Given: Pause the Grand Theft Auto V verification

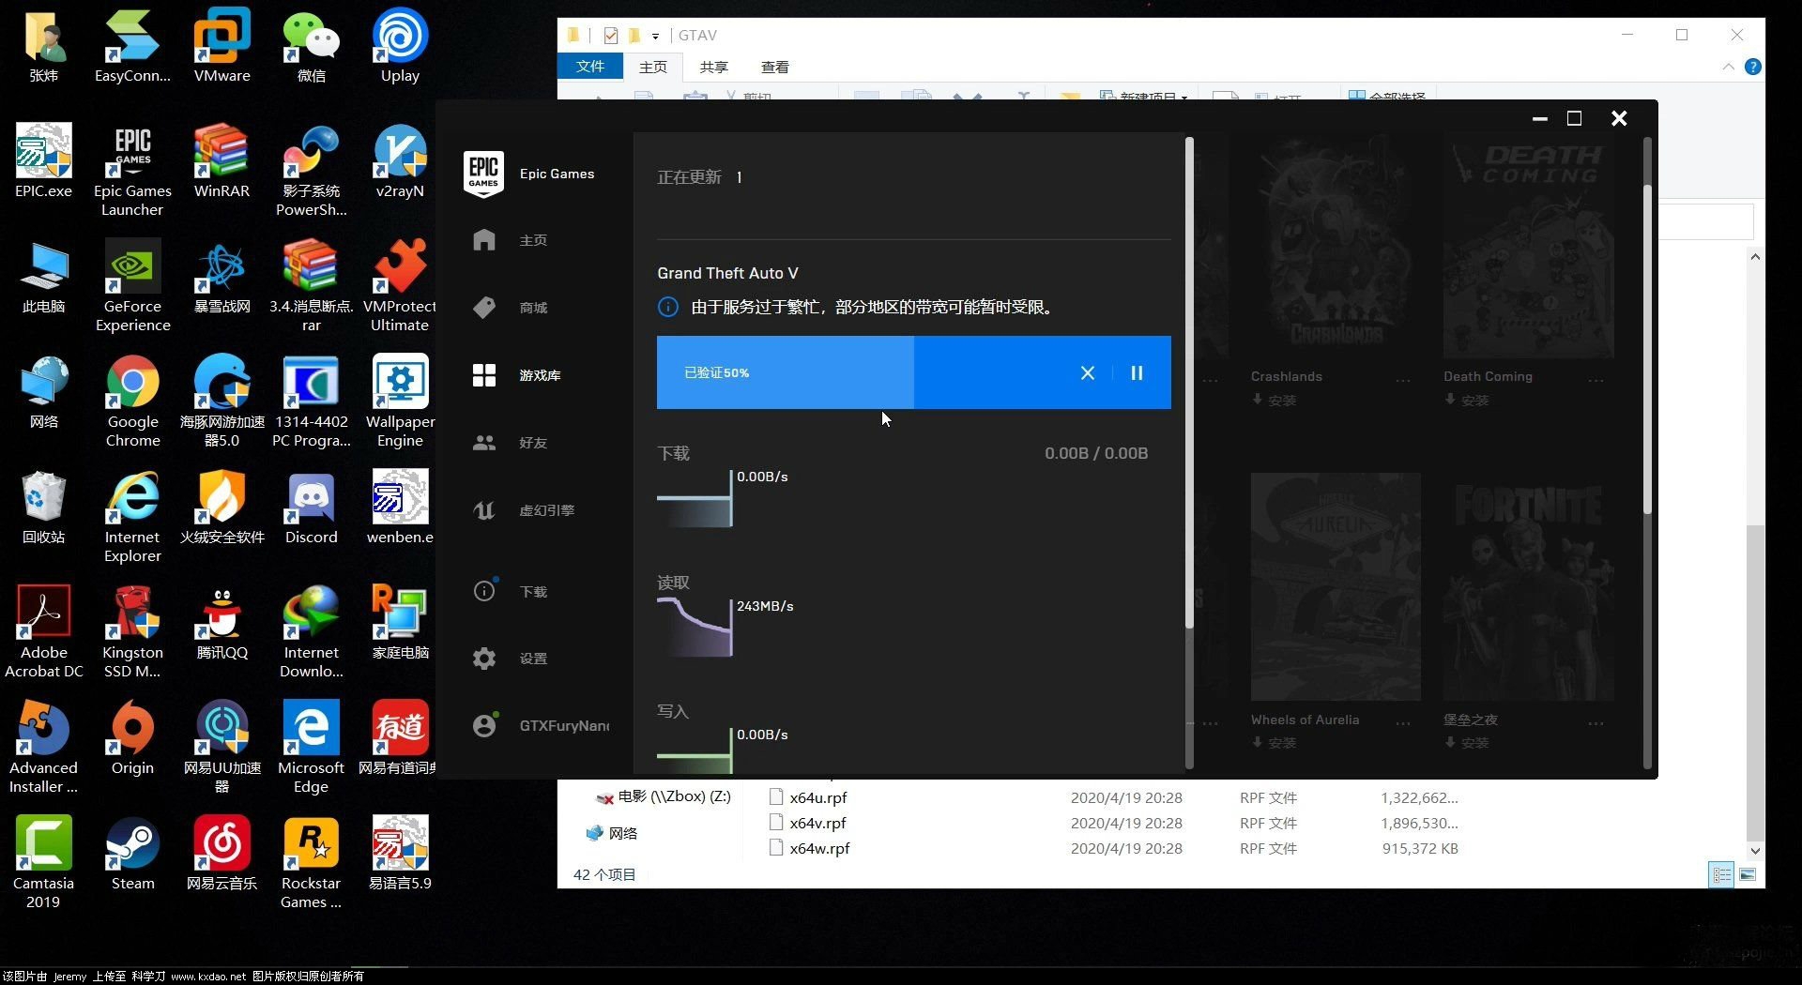Looking at the screenshot, I should coord(1137,372).
